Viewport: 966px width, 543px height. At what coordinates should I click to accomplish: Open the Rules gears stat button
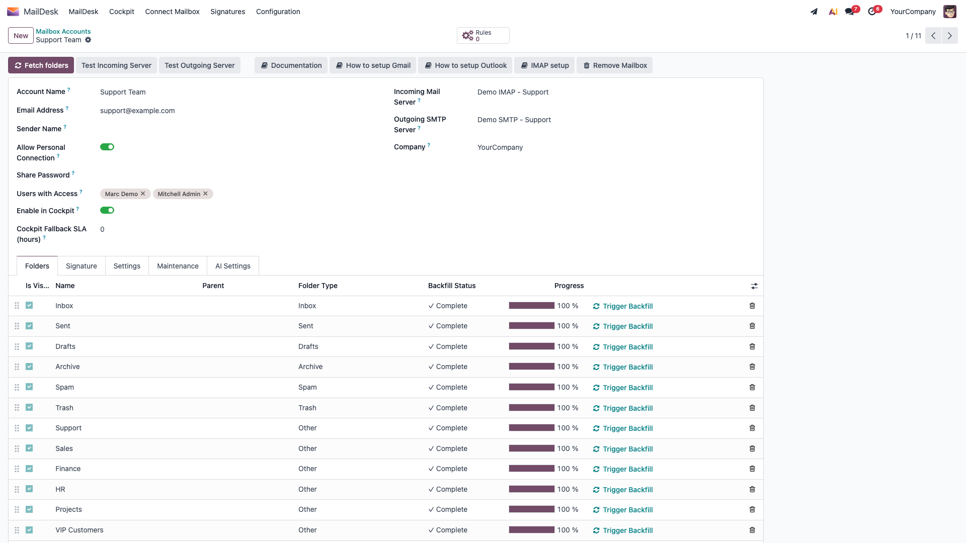483,36
